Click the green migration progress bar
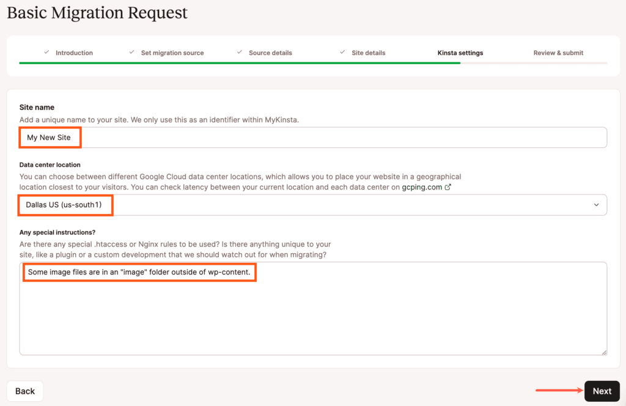Viewport: 626px width, 406px height. pos(240,62)
